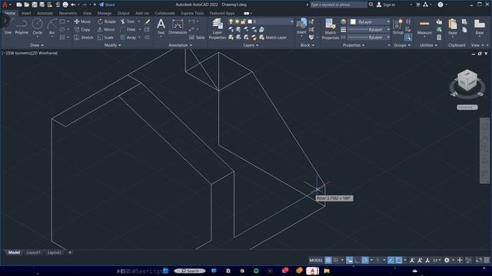Image resolution: width=492 pixels, height=276 pixels.
Task: Click the Plot print icon in quick access toolbar
Action: coord(65,5)
